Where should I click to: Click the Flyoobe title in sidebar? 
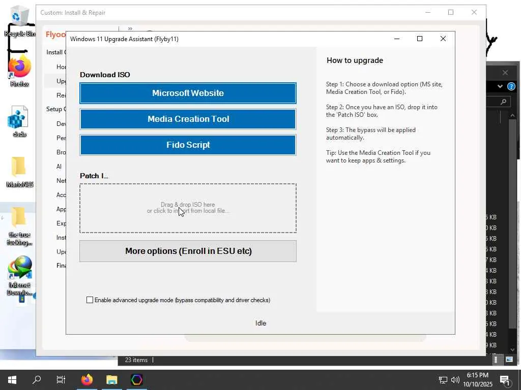click(56, 35)
